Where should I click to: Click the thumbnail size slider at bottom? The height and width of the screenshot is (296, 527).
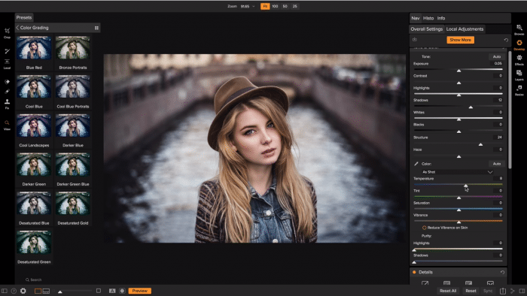(59, 291)
